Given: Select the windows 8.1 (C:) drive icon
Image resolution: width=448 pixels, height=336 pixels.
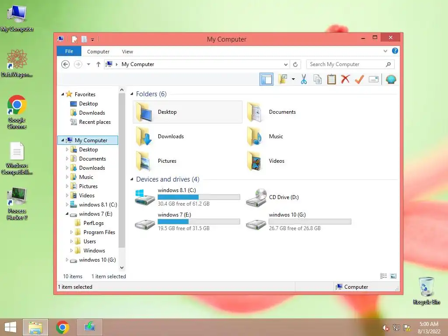Looking at the screenshot, I should 144,197.
